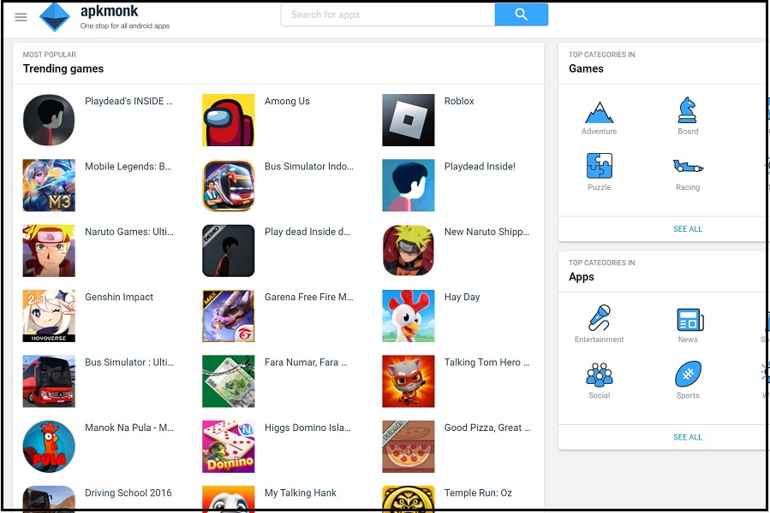Viewport: 770px width, 513px height.
Task: Click the Bus Simulator : Ulti... title
Action: (x=129, y=363)
